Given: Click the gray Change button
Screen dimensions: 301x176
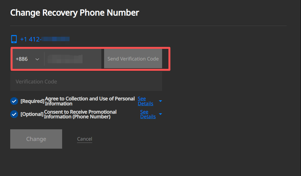Looking at the screenshot, I should pos(36,139).
